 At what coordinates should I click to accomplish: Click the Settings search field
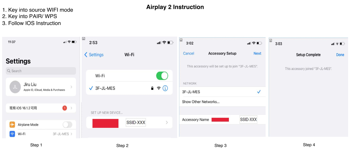click(41, 71)
